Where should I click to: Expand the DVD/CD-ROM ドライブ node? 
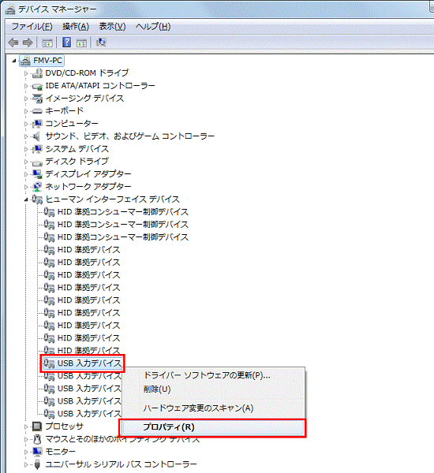pos(26,73)
